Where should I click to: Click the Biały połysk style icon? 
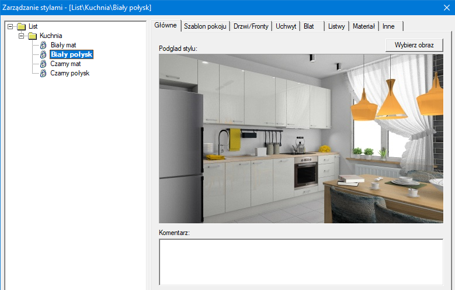(43, 54)
